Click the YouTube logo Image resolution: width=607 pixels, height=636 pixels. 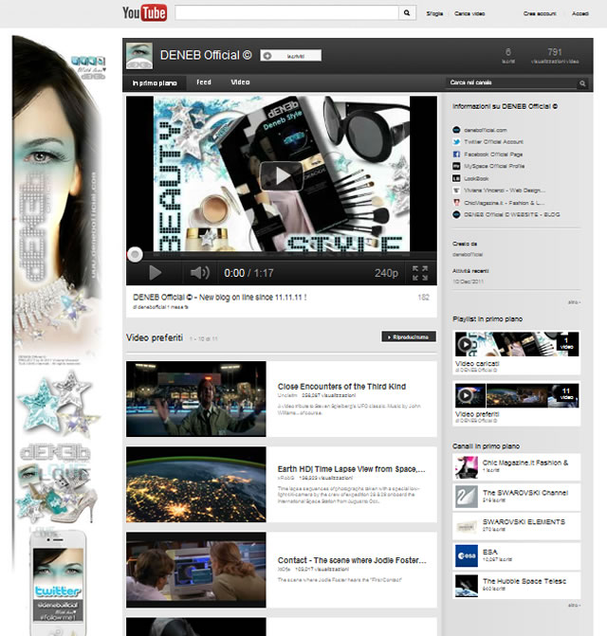click(144, 13)
